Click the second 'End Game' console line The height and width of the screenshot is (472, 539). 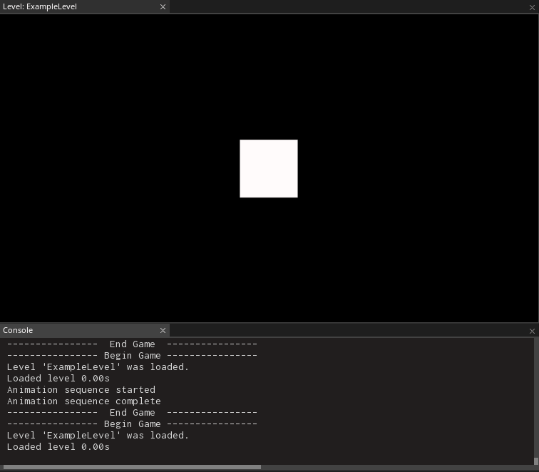click(132, 413)
